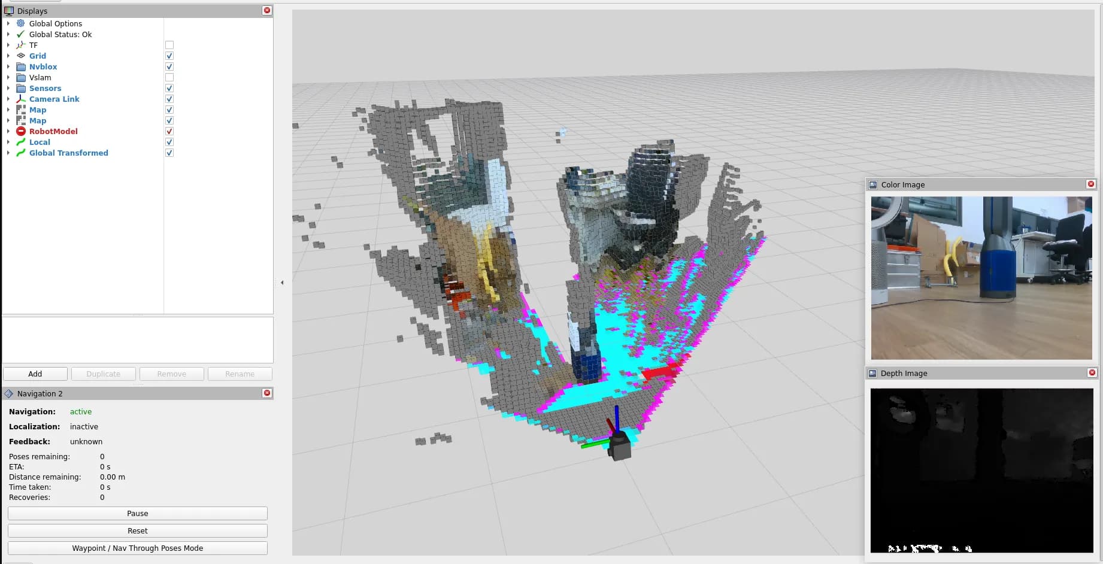Click the robot model in the 3D view

click(620, 445)
